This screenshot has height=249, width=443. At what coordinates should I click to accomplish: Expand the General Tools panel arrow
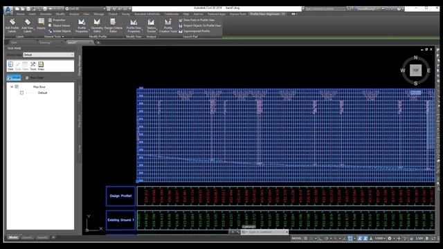coord(63,37)
